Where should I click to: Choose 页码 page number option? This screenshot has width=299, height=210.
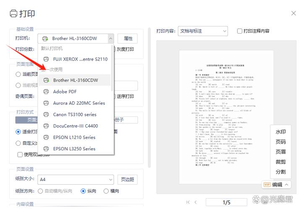(281, 142)
